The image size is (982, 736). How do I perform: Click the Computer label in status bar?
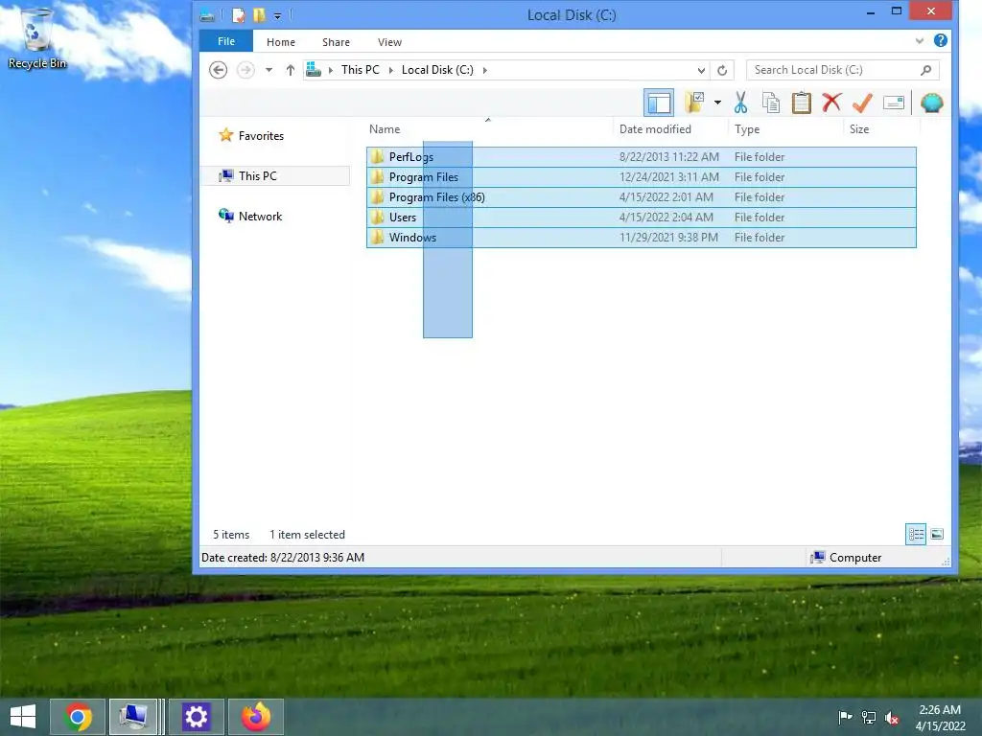coord(854,558)
